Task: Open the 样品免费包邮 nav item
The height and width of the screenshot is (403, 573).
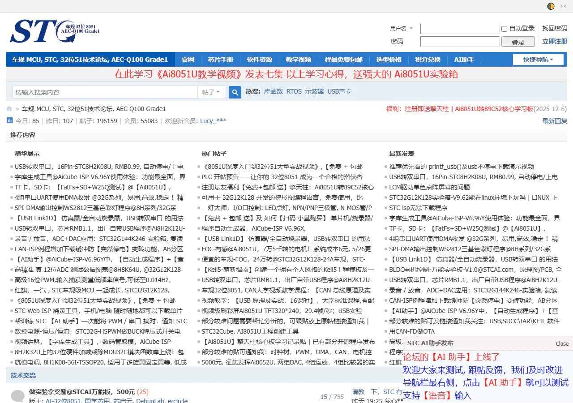Action: (x=344, y=60)
